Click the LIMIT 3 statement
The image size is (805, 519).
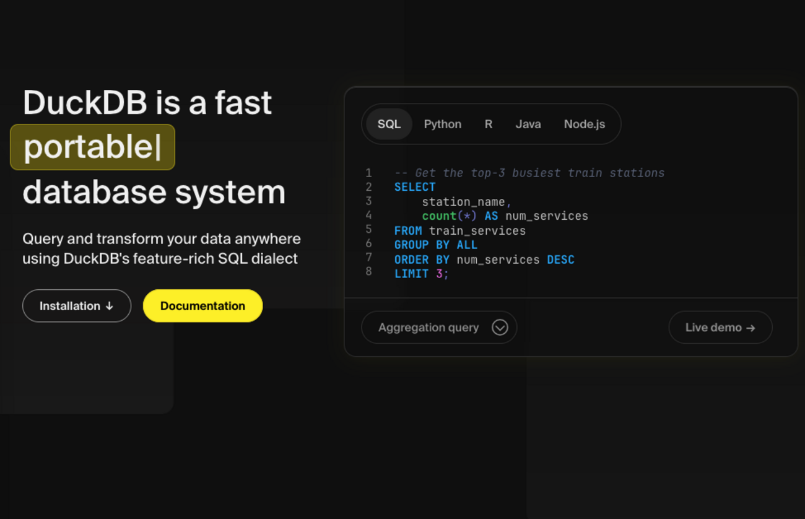coord(420,273)
